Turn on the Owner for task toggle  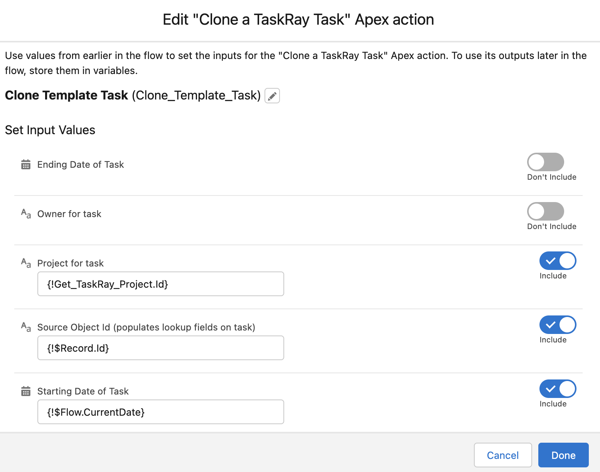point(545,211)
